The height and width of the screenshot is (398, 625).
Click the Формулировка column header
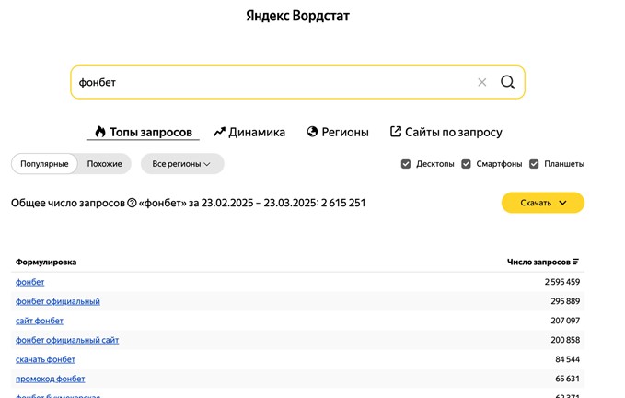(46, 262)
